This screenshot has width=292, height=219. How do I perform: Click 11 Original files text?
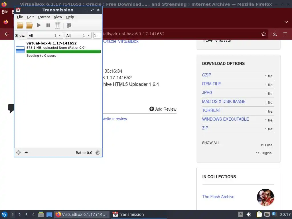point(264,153)
